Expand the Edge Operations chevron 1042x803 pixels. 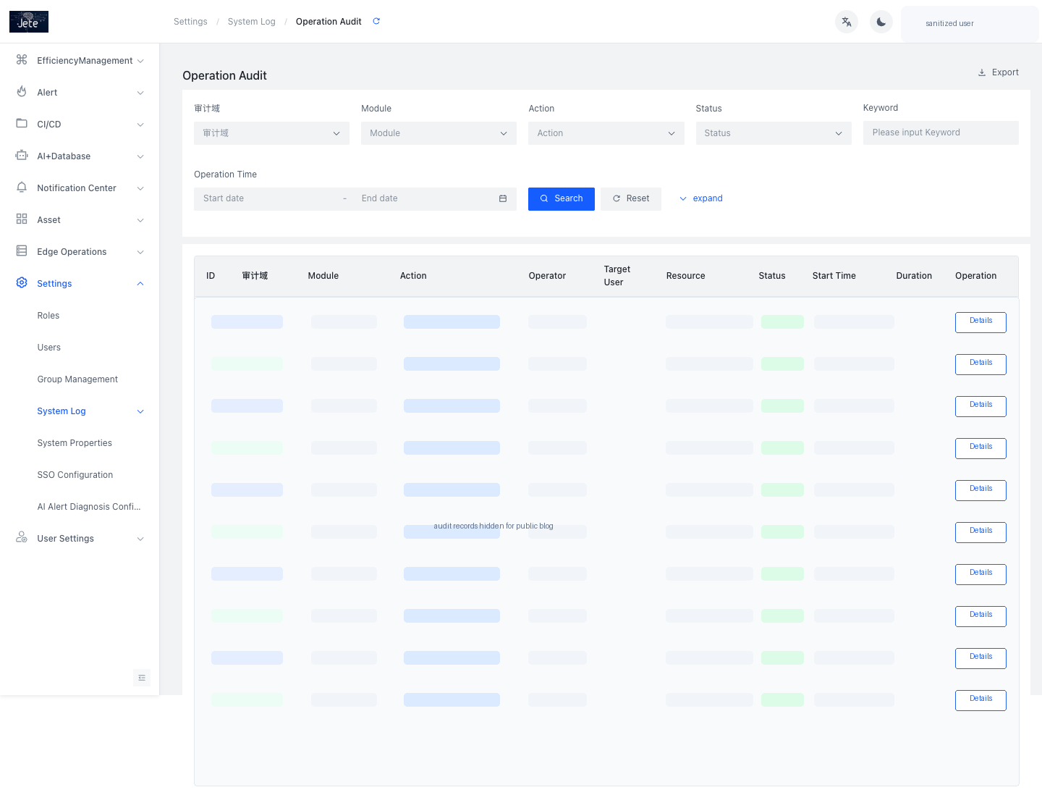140,252
